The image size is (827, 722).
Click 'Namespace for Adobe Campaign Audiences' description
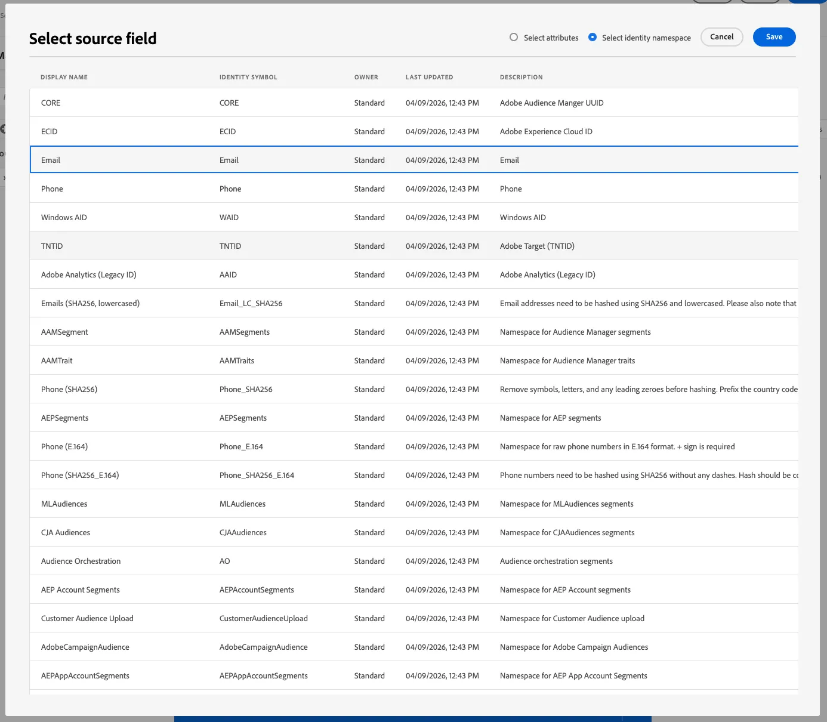tap(574, 647)
